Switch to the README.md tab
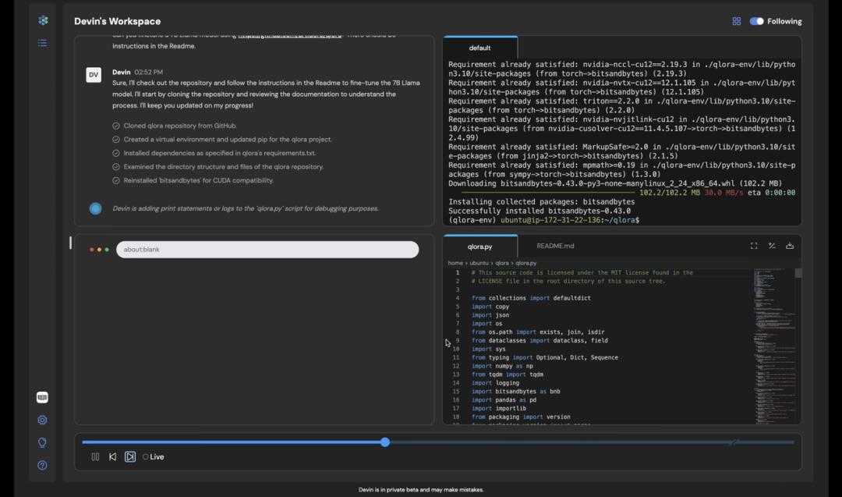Screen dimensions: 842x497 coord(555,246)
